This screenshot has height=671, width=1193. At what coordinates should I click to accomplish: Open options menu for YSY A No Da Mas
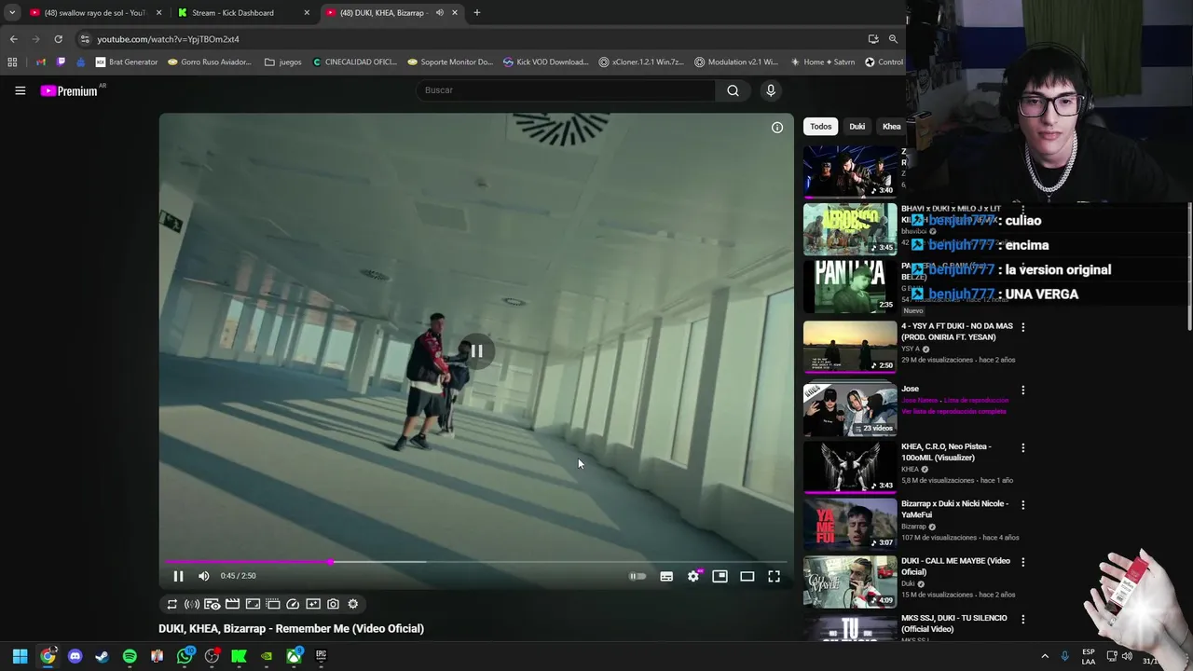click(x=1022, y=327)
